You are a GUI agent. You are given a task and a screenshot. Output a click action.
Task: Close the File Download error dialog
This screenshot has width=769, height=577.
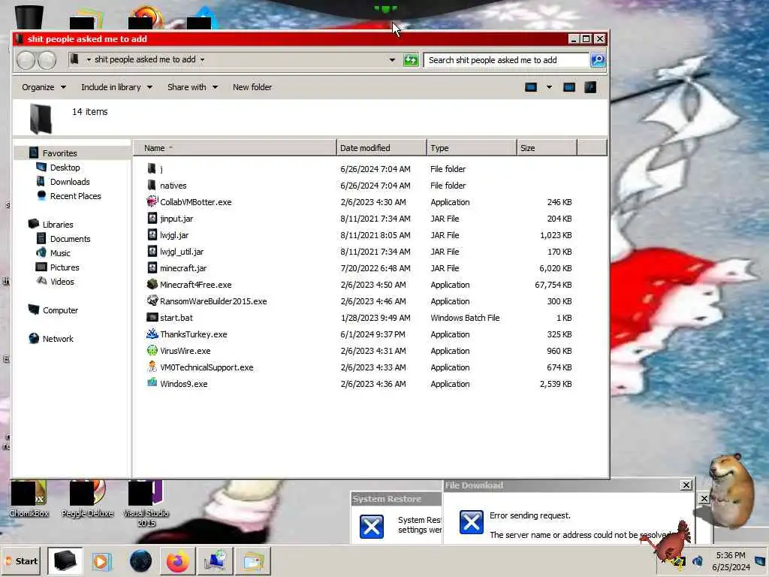click(x=686, y=485)
